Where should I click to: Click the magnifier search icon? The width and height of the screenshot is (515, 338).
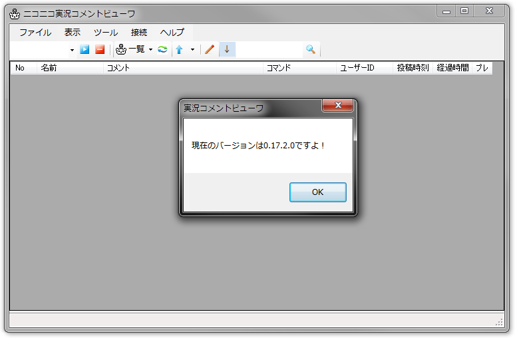coord(311,50)
